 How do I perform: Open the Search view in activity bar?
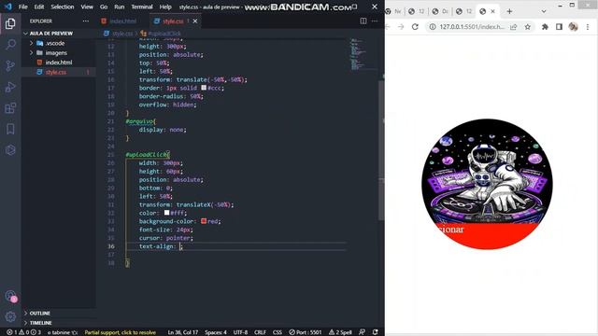tap(10, 45)
